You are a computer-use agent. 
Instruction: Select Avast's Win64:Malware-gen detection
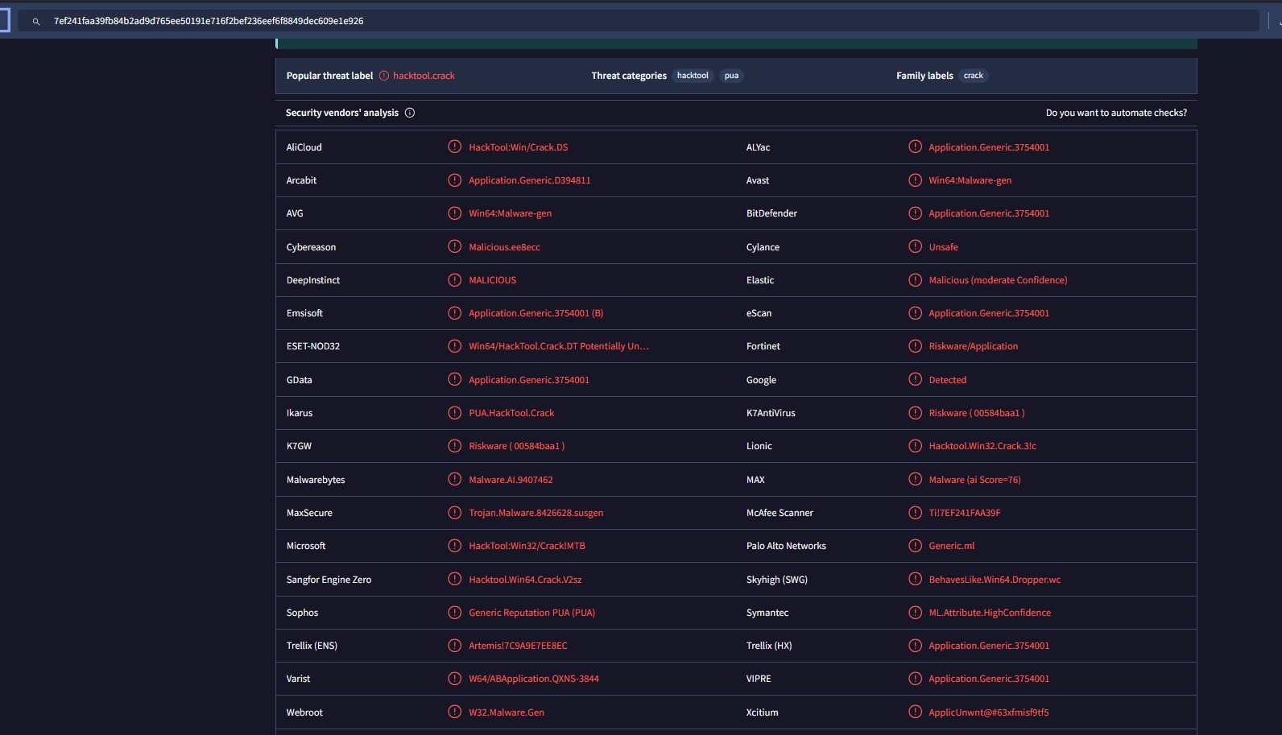point(970,180)
